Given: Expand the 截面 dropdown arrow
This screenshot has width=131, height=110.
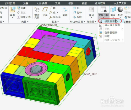Looking at the screenshot, I should pos(113,18).
